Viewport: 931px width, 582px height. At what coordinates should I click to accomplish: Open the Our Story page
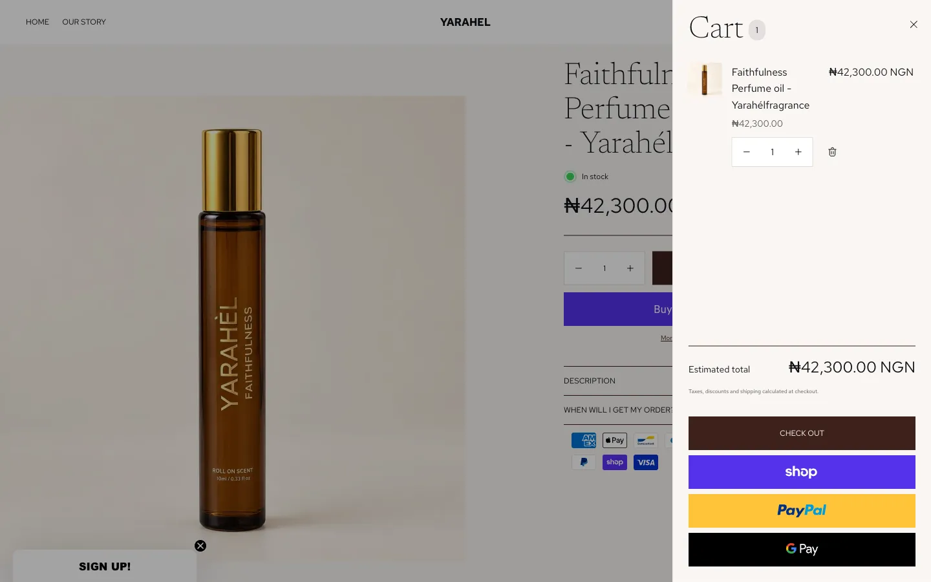(84, 22)
